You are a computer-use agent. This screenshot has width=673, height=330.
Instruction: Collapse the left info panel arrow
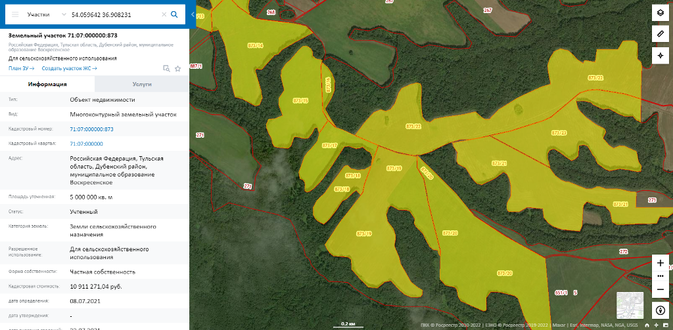click(x=193, y=14)
